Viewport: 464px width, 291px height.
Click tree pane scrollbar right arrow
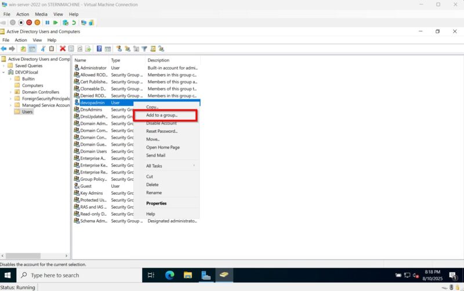click(x=66, y=256)
